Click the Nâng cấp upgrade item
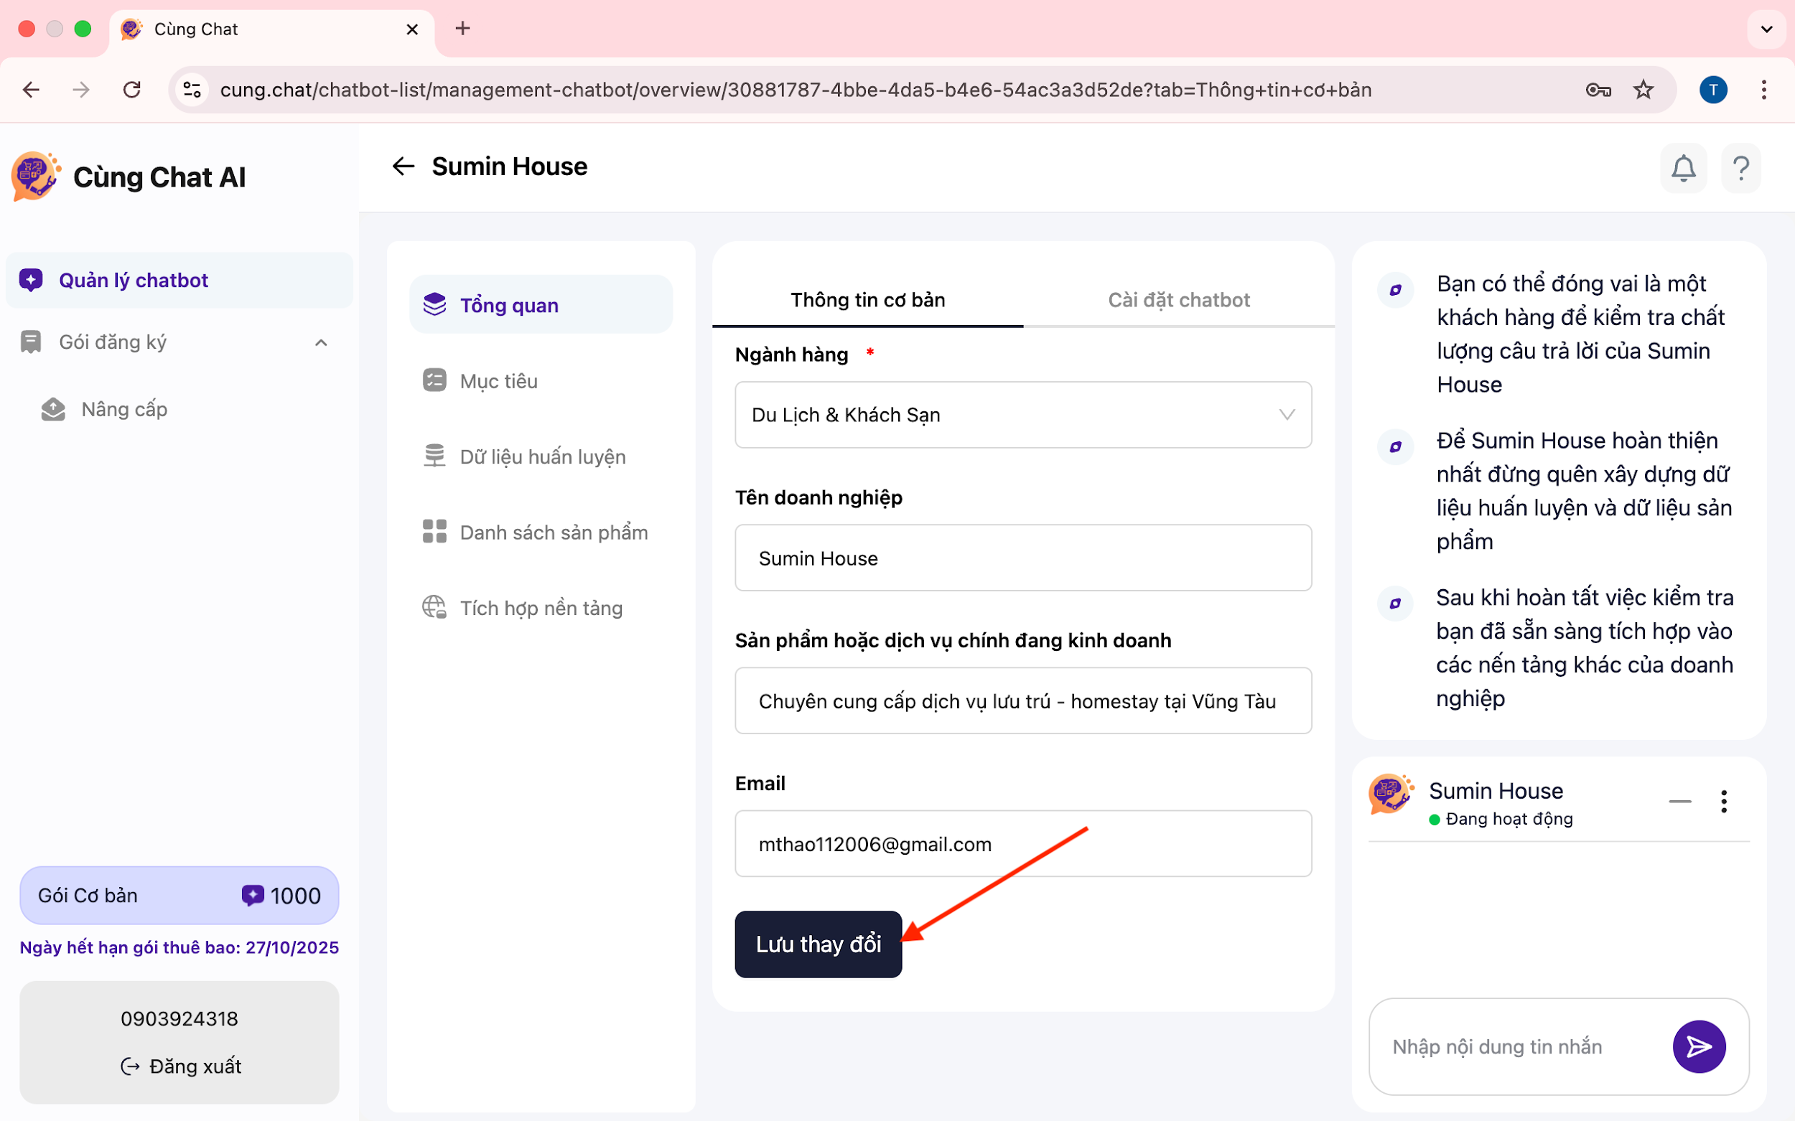Screen dimensions: 1795x1121 pyautogui.click(x=124, y=409)
